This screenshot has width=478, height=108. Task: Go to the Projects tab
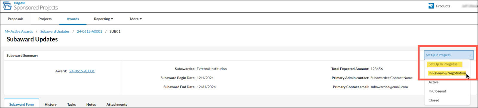[45, 19]
